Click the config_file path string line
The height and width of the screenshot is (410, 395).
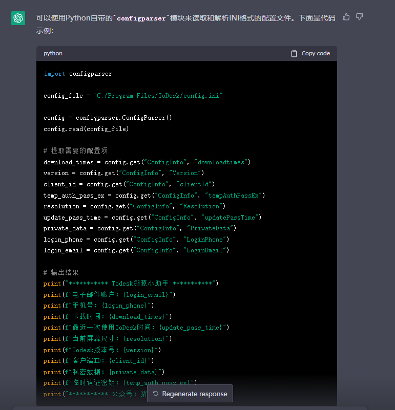(x=133, y=96)
